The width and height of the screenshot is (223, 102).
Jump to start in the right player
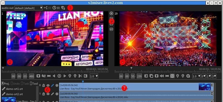167,76
